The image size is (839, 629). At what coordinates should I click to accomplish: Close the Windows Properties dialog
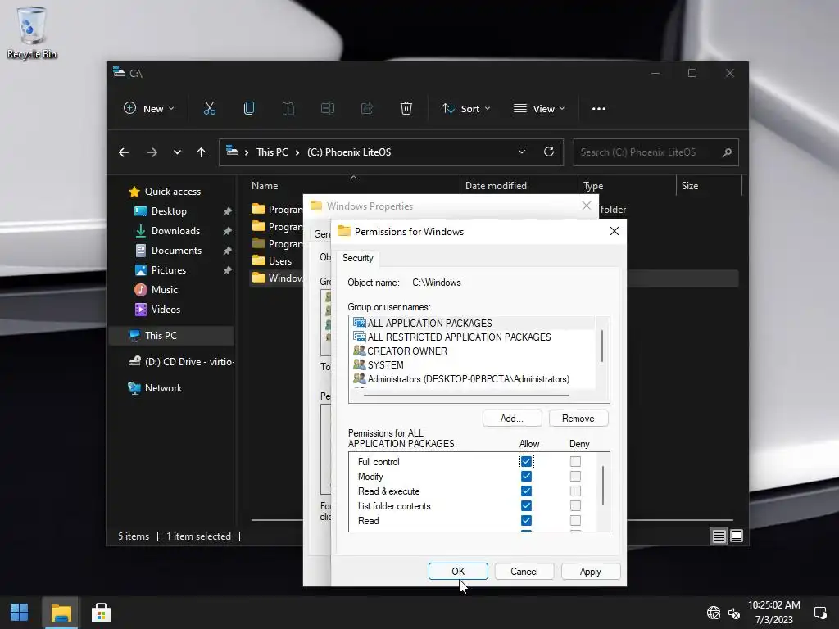587,206
